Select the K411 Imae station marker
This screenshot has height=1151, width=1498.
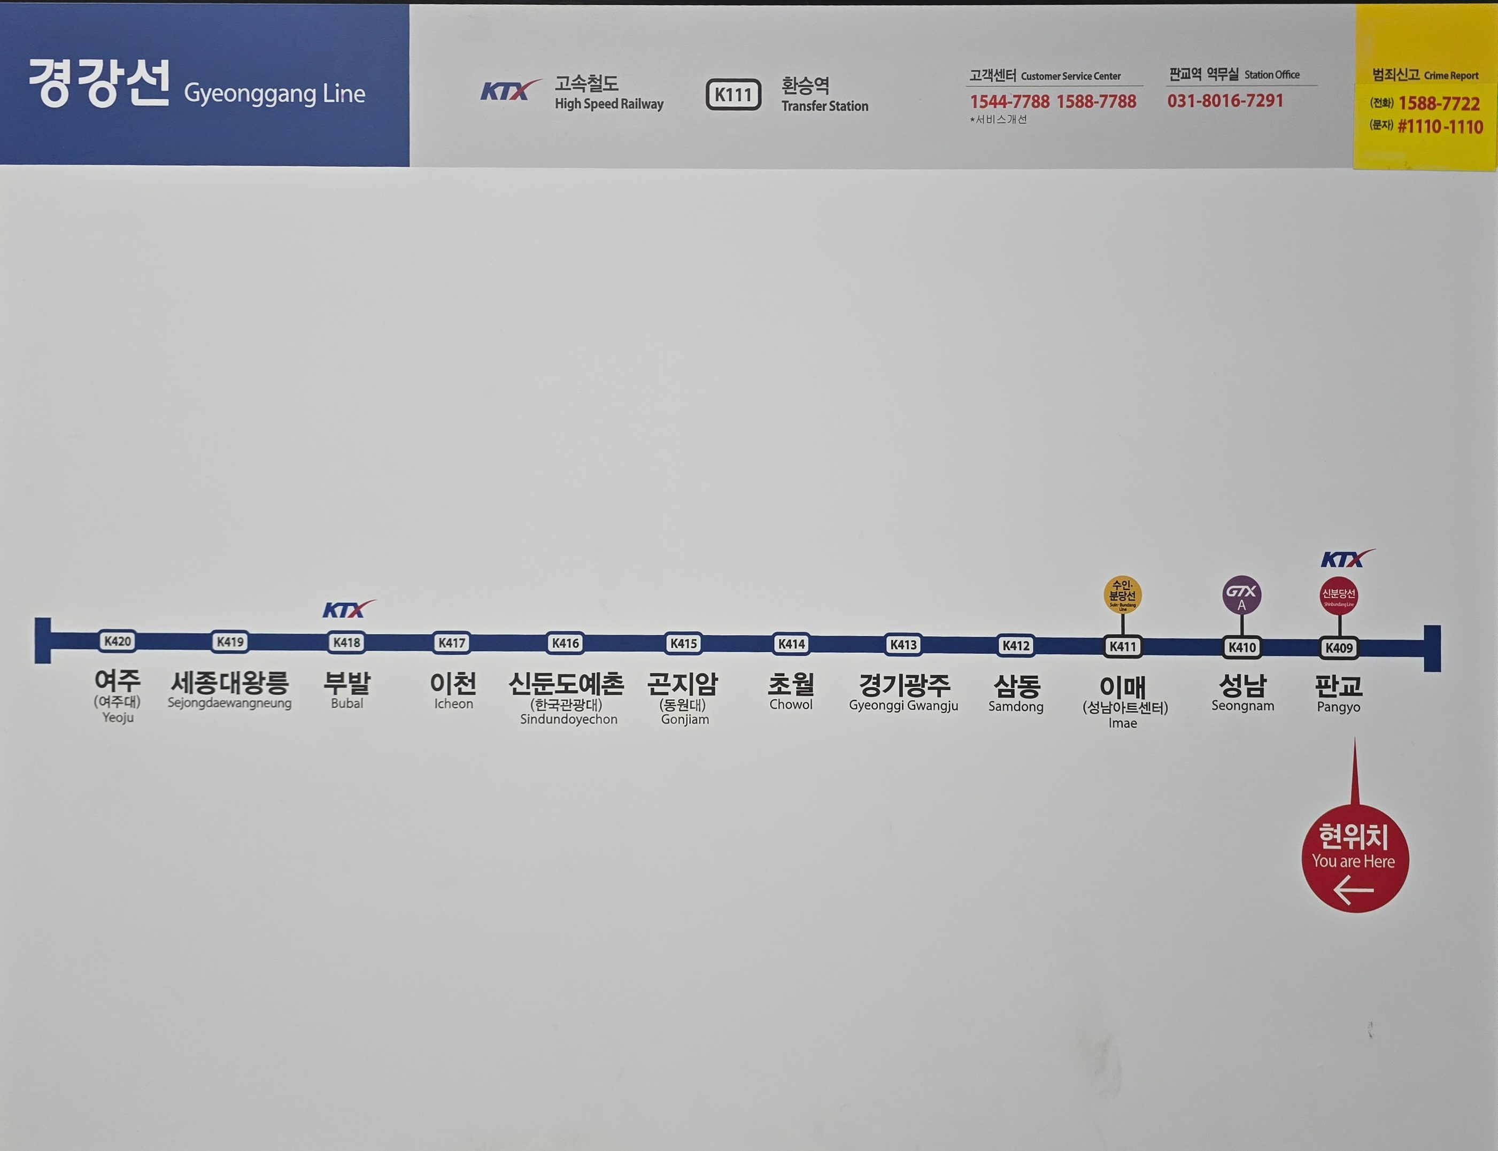[1122, 646]
